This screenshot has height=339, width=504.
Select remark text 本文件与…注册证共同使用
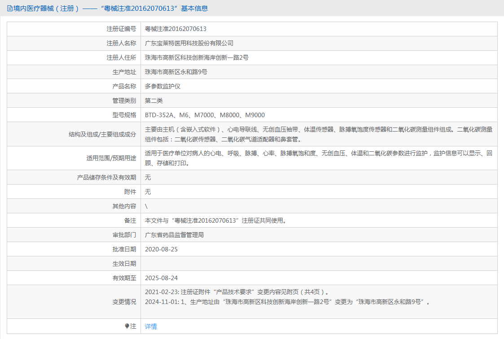click(x=216, y=220)
